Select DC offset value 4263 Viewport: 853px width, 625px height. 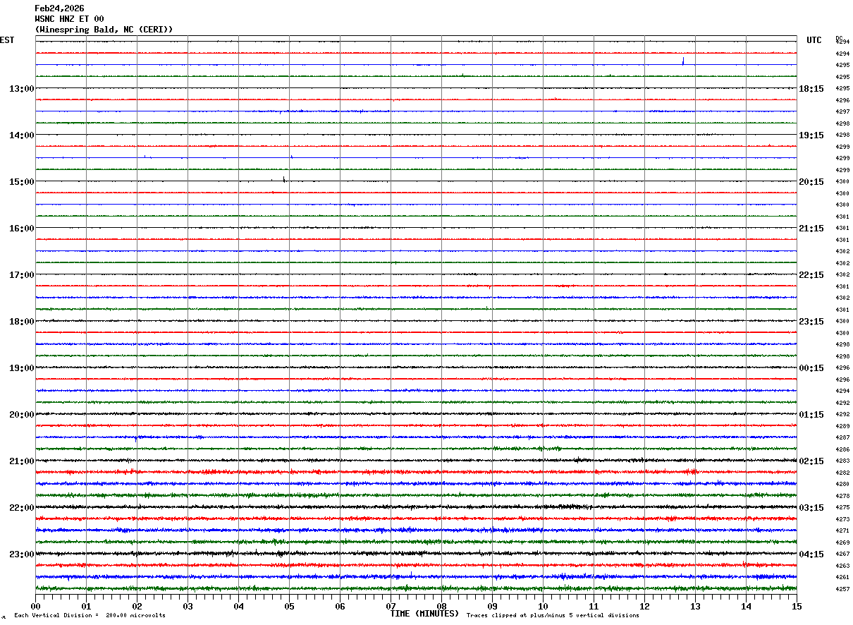click(842, 566)
